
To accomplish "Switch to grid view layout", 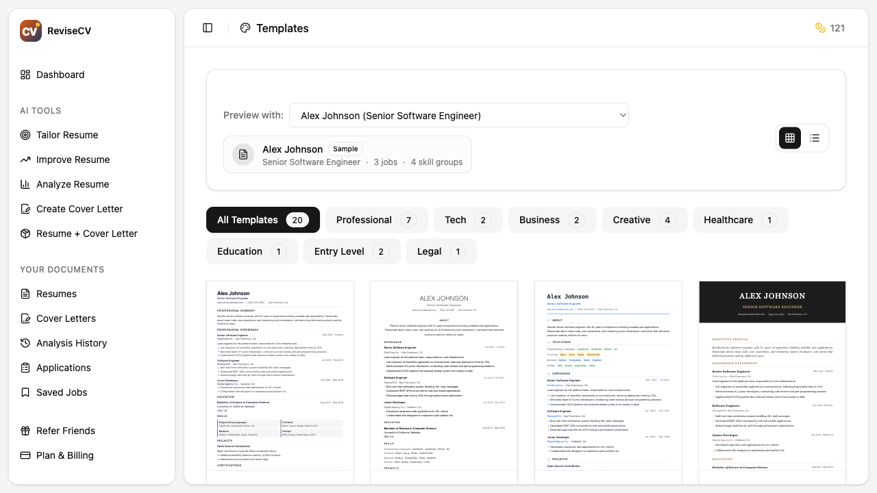I will click(x=789, y=138).
